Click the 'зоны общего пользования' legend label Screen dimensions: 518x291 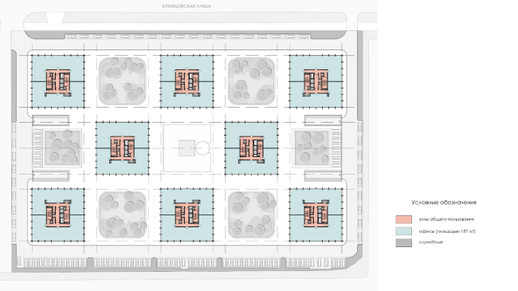(x=446, y=219)
